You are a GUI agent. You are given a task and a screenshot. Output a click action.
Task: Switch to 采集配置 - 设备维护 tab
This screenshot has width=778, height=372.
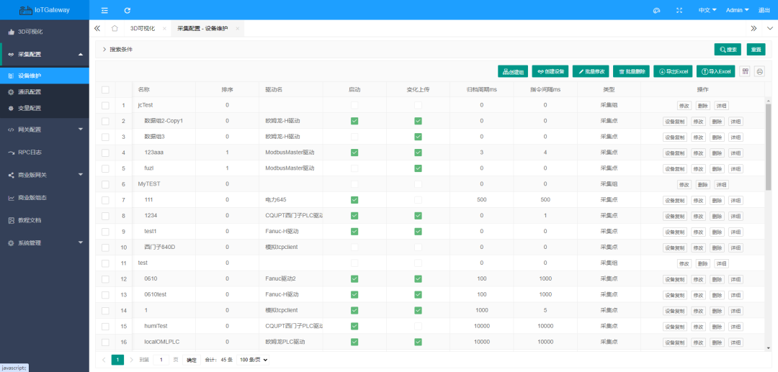point(202,29)
